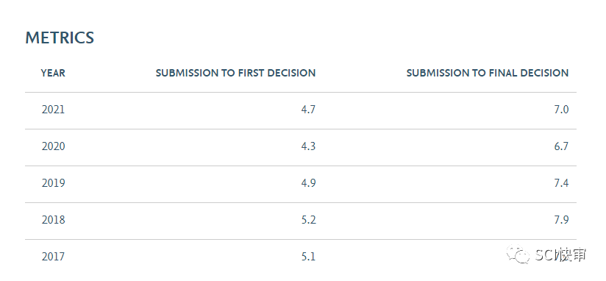
Task: Select the 2020 year row
Action: [301, 147]
